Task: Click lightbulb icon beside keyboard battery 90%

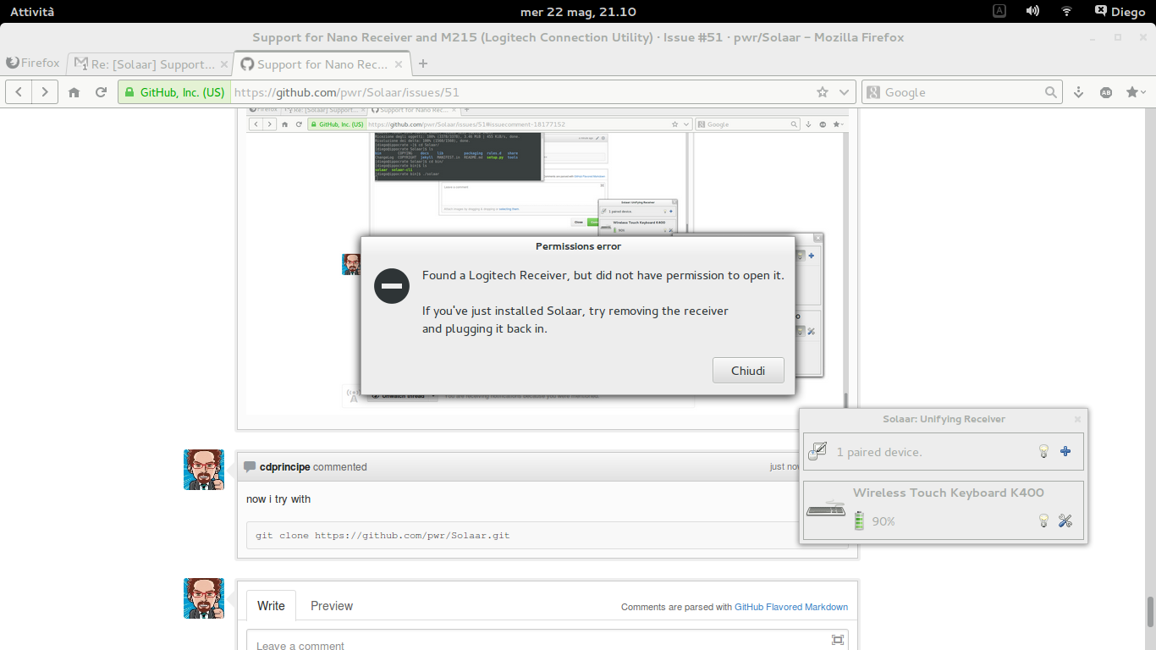Action: 1043,521
